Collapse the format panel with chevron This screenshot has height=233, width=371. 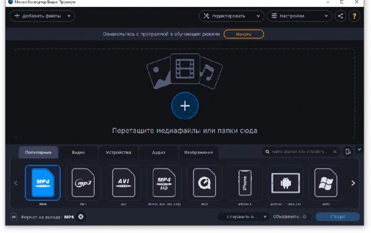[359, 149]
